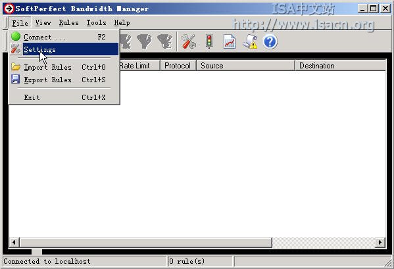Click the '0 rule(s)' status text

[x=187, y=262]
